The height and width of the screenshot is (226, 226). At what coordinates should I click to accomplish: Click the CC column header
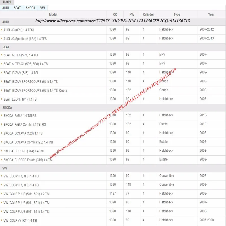[115, 15]
